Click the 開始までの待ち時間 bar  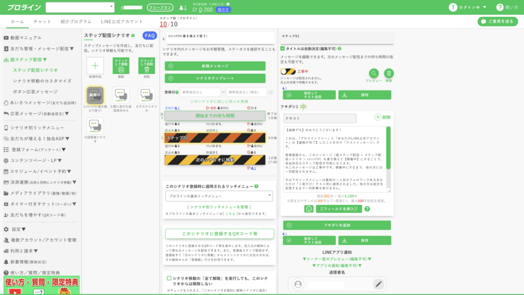pos(215,116)
